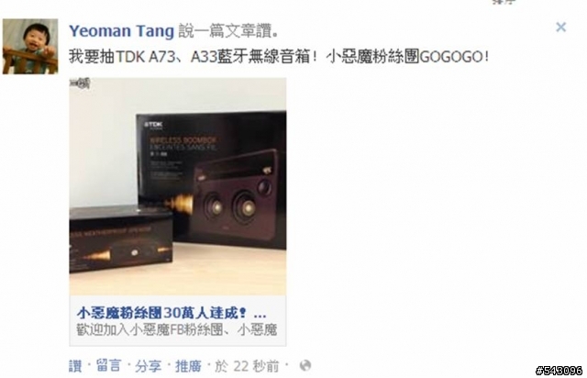The width and height of the screenshot is (587, 378).
Task: Click the post text about TDK A73、A33
Action: 279,57
